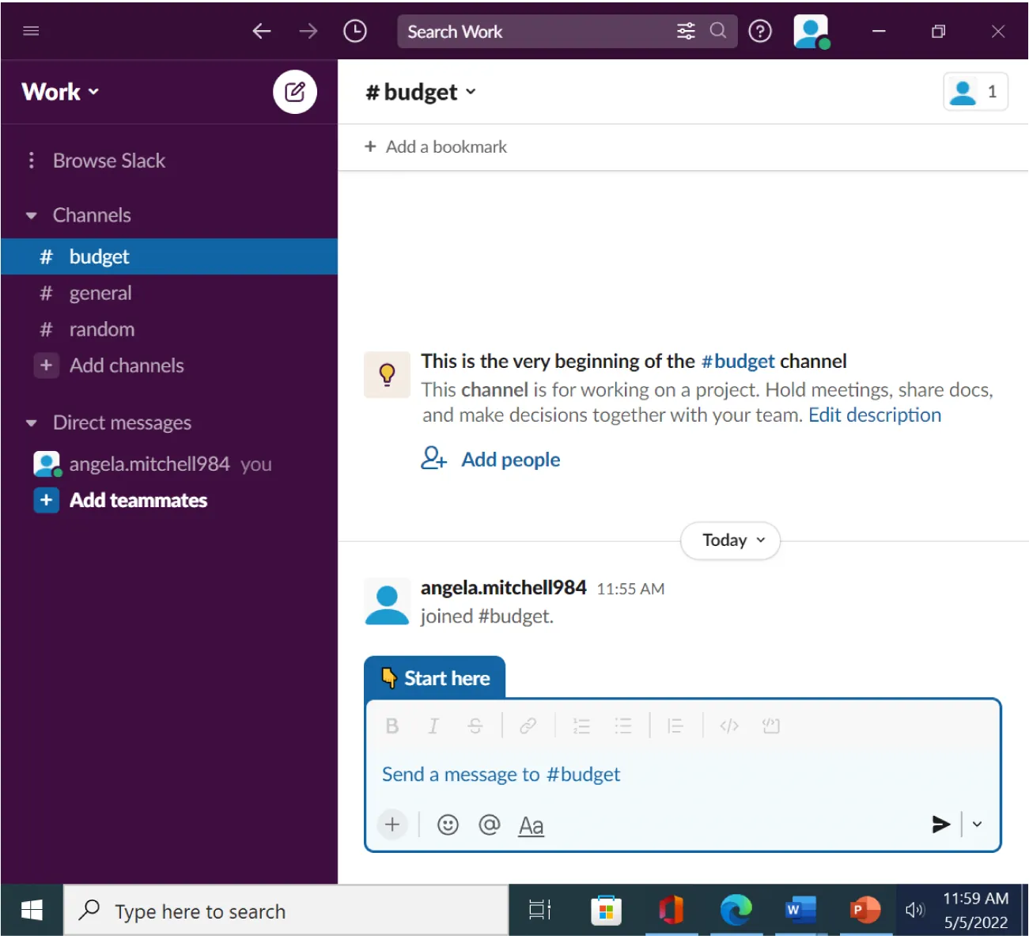Screen dimensions: 1029x936
Task: Open the emoji picker
Action: 448,824
